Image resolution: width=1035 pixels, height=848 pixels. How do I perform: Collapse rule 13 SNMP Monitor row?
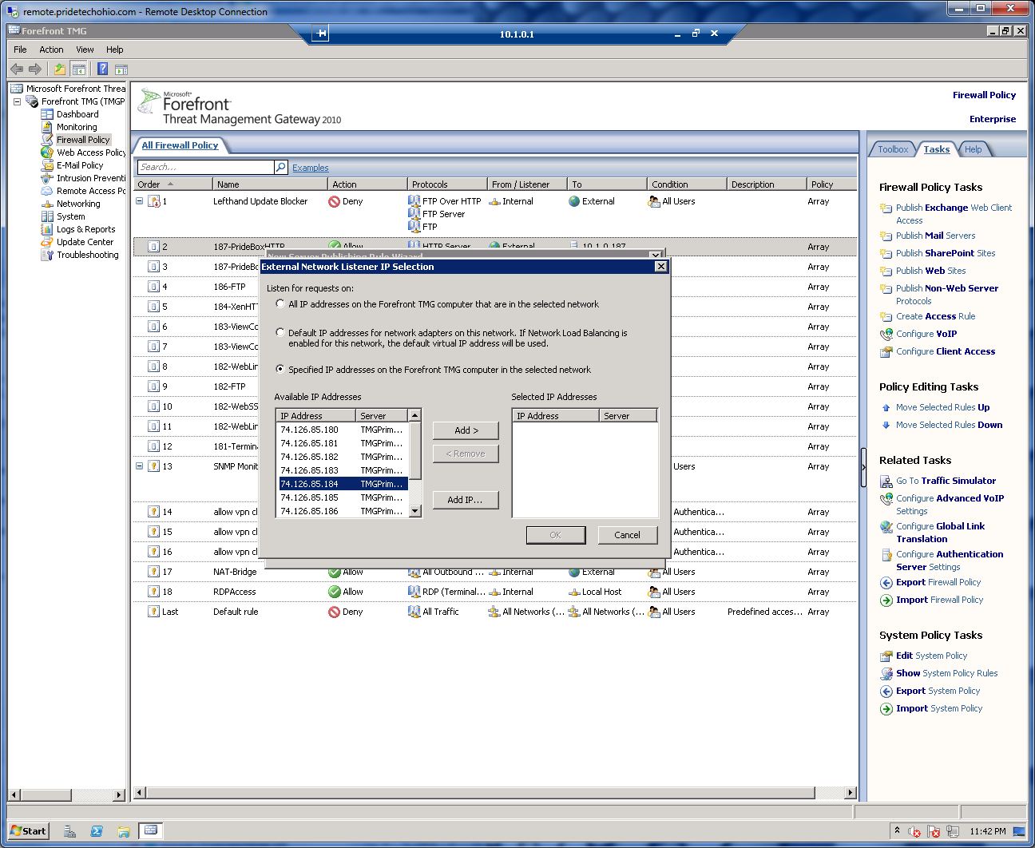(x=140, y=466)
